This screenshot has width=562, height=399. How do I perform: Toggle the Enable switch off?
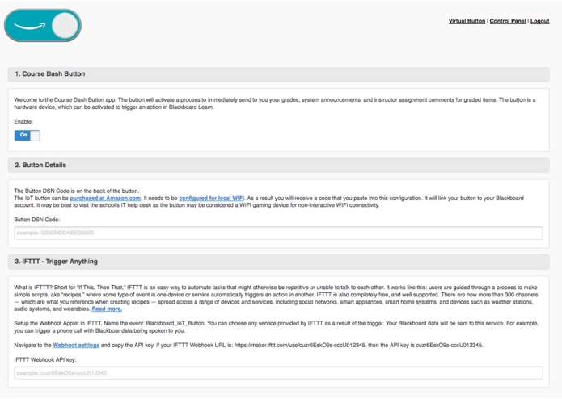[x=27, y=135]
